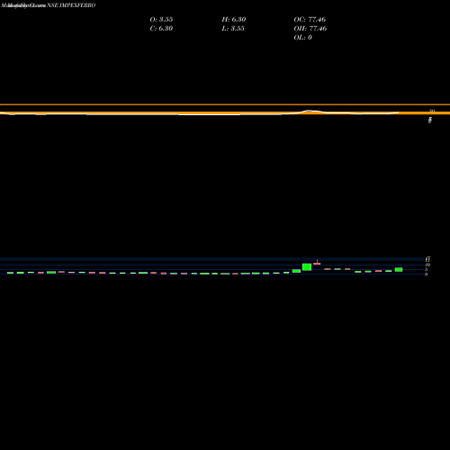Click the OH: 77.46 reading

310,28
